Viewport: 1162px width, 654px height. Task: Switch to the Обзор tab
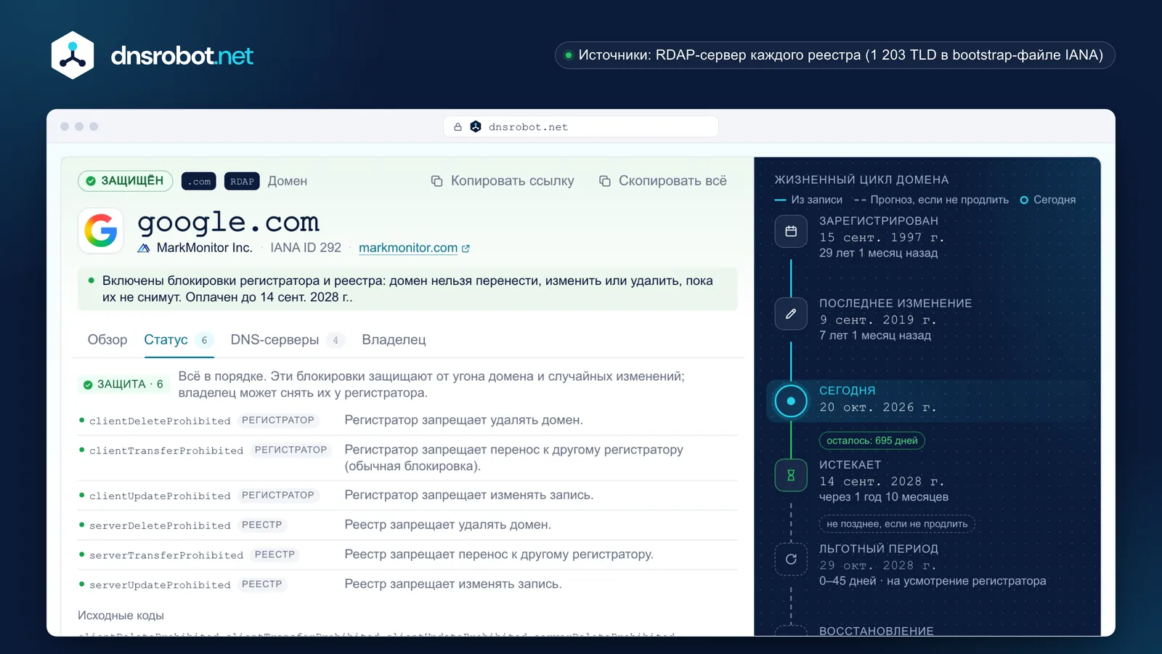tap(107, 339)
